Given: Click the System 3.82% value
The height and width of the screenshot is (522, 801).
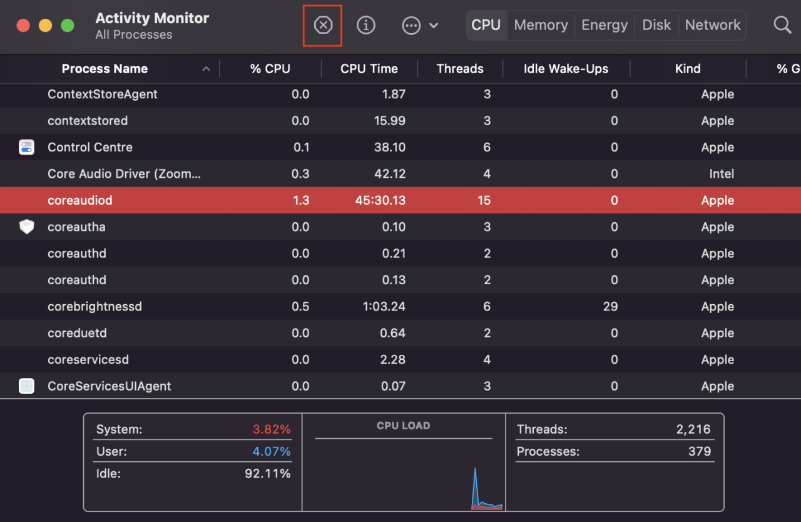Looking at the screenshot, I should [272, 429].
